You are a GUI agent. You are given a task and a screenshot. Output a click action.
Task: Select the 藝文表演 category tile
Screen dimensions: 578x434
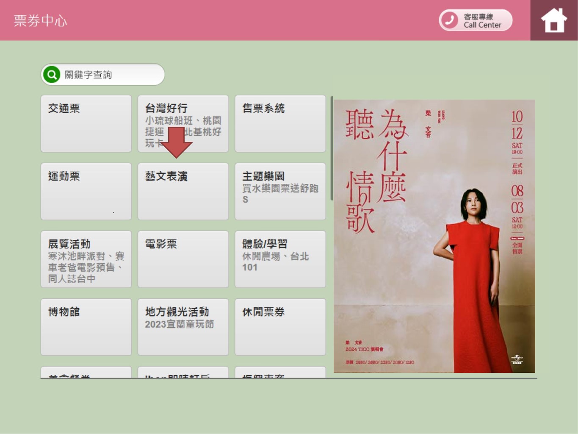[x=183, y=191]
